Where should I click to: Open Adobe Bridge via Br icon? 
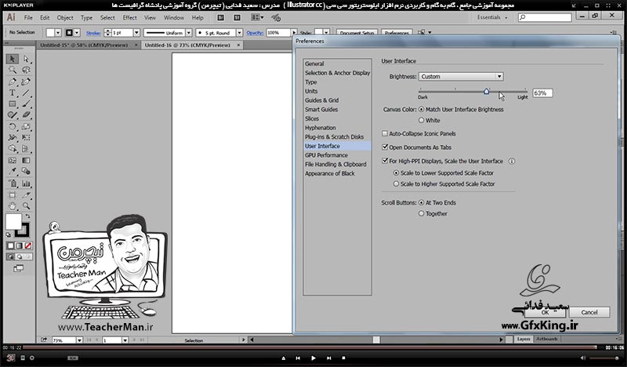pyautogui.click(x=221, y=17)
